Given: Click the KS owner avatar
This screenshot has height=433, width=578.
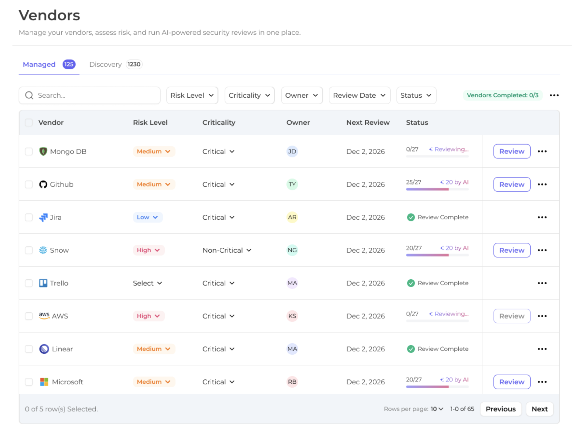Looking at the screenshot, I should tap(292, 316).
